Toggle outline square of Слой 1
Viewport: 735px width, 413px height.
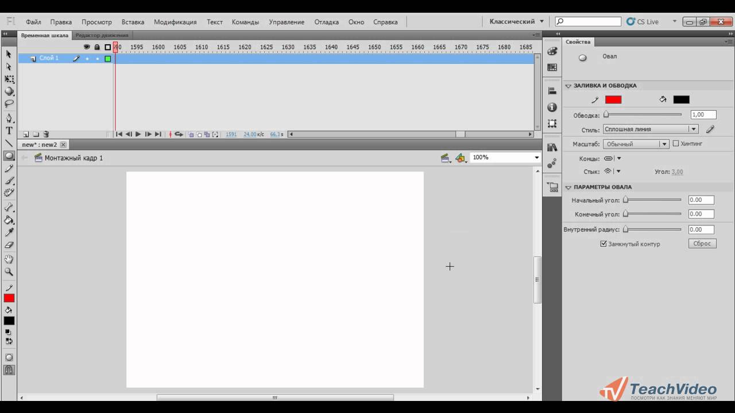(107, 59)
